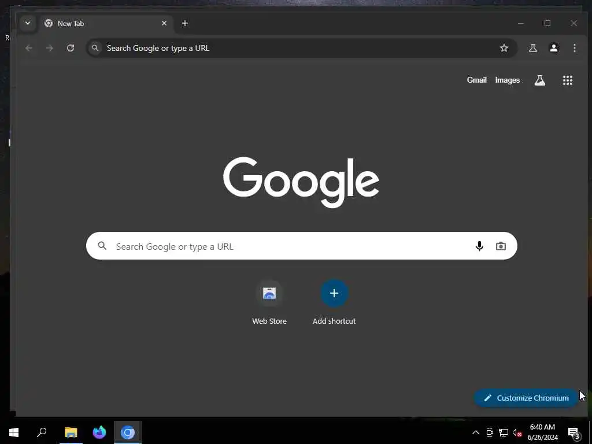Open Firefox from the taskbar
Viewport: 592px width, 444px height.
(99, 432)
